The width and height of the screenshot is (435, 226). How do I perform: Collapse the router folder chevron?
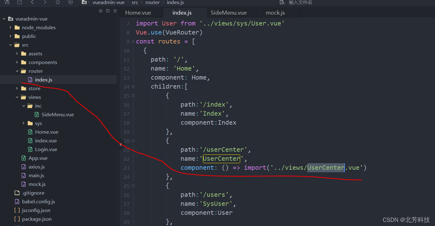click(17, 71)
